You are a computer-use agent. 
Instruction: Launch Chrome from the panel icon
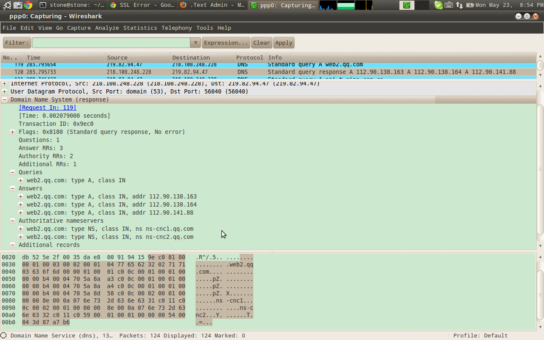(28, 5)
